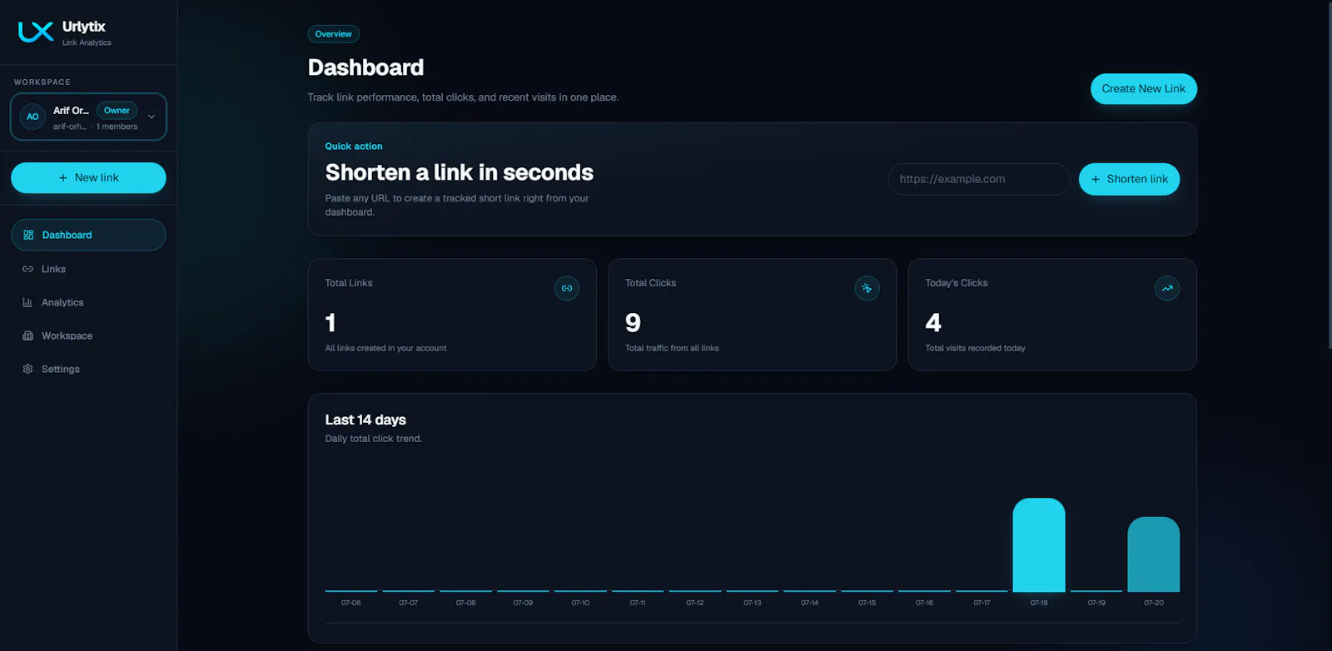Open the Workspace section

[88, 335]
